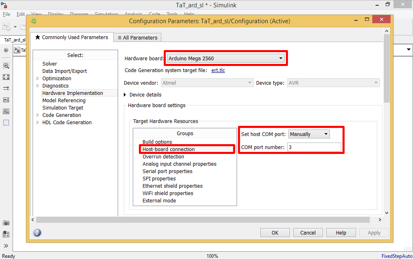
Task: Expand the Diagnostics tree node
Action: pos(37,86)
